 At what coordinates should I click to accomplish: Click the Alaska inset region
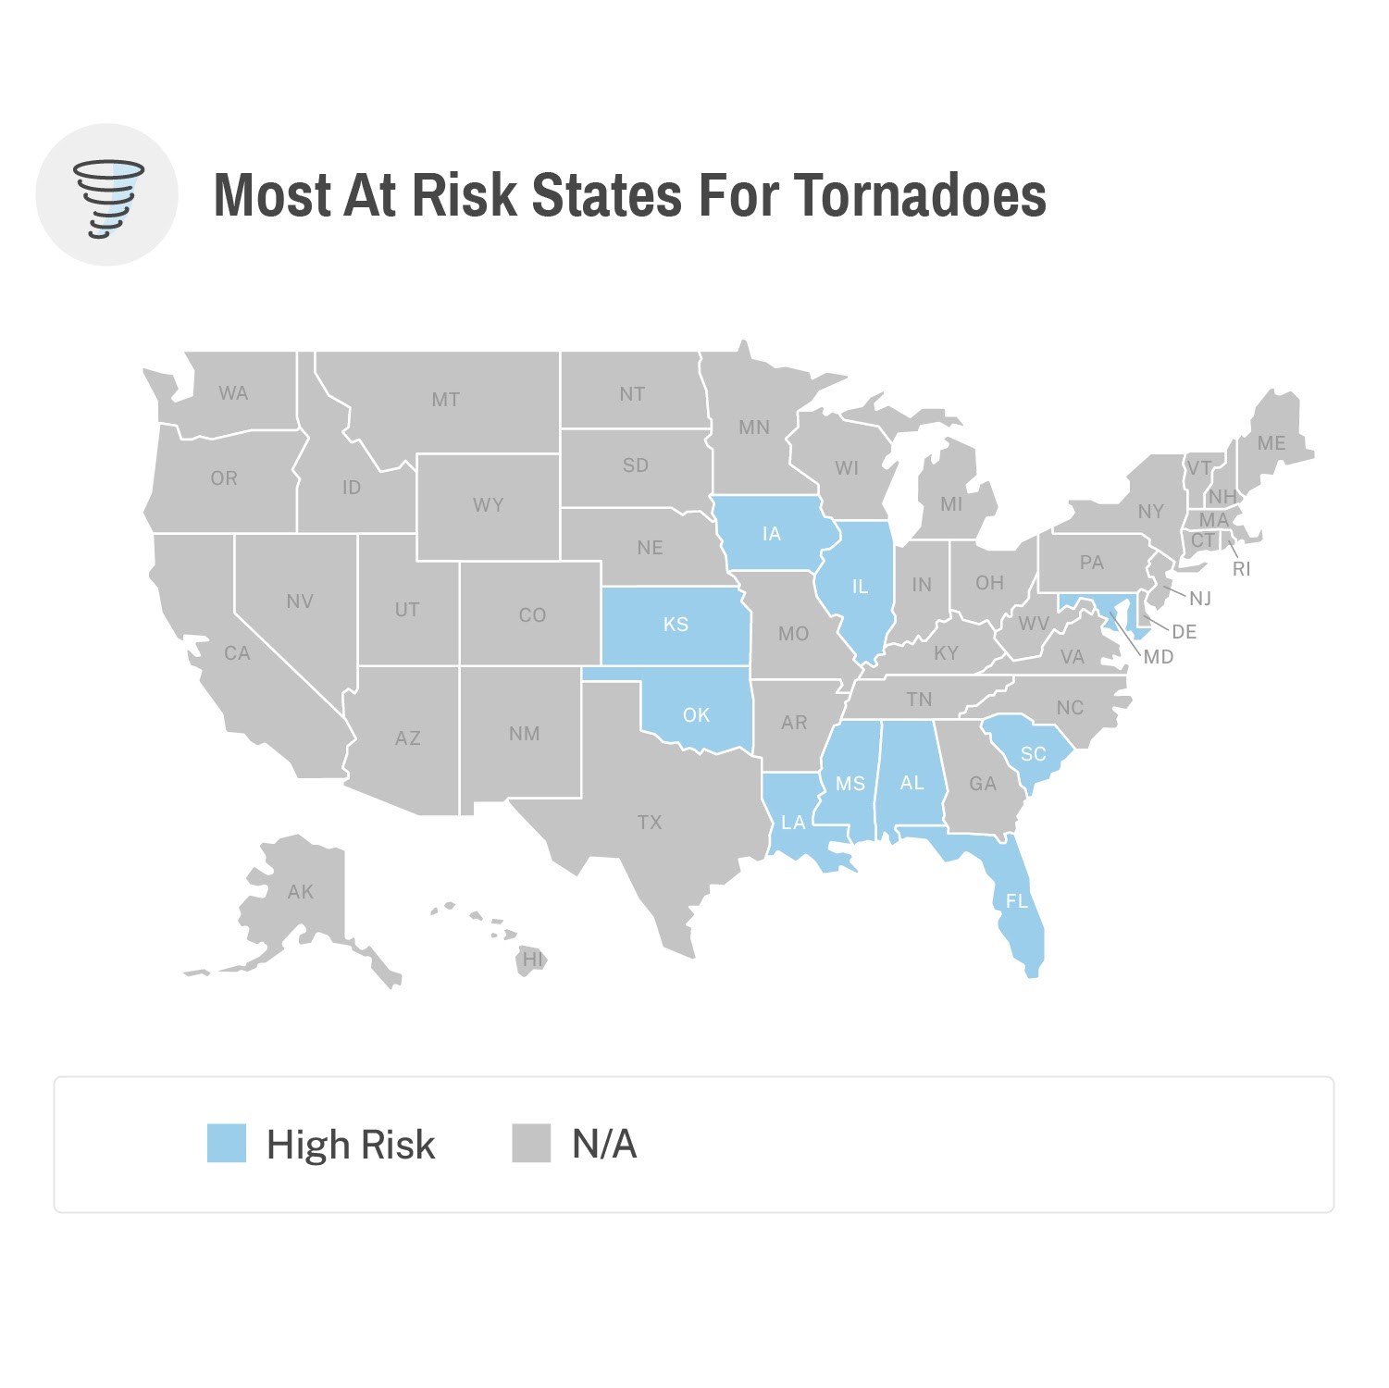pyautogui.click(x=300, y=892)
